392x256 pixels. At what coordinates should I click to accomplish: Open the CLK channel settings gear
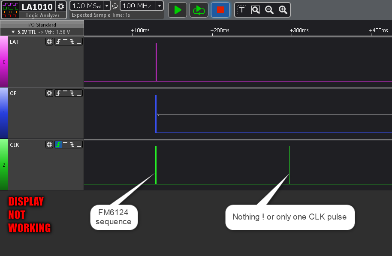coord(49,145)
